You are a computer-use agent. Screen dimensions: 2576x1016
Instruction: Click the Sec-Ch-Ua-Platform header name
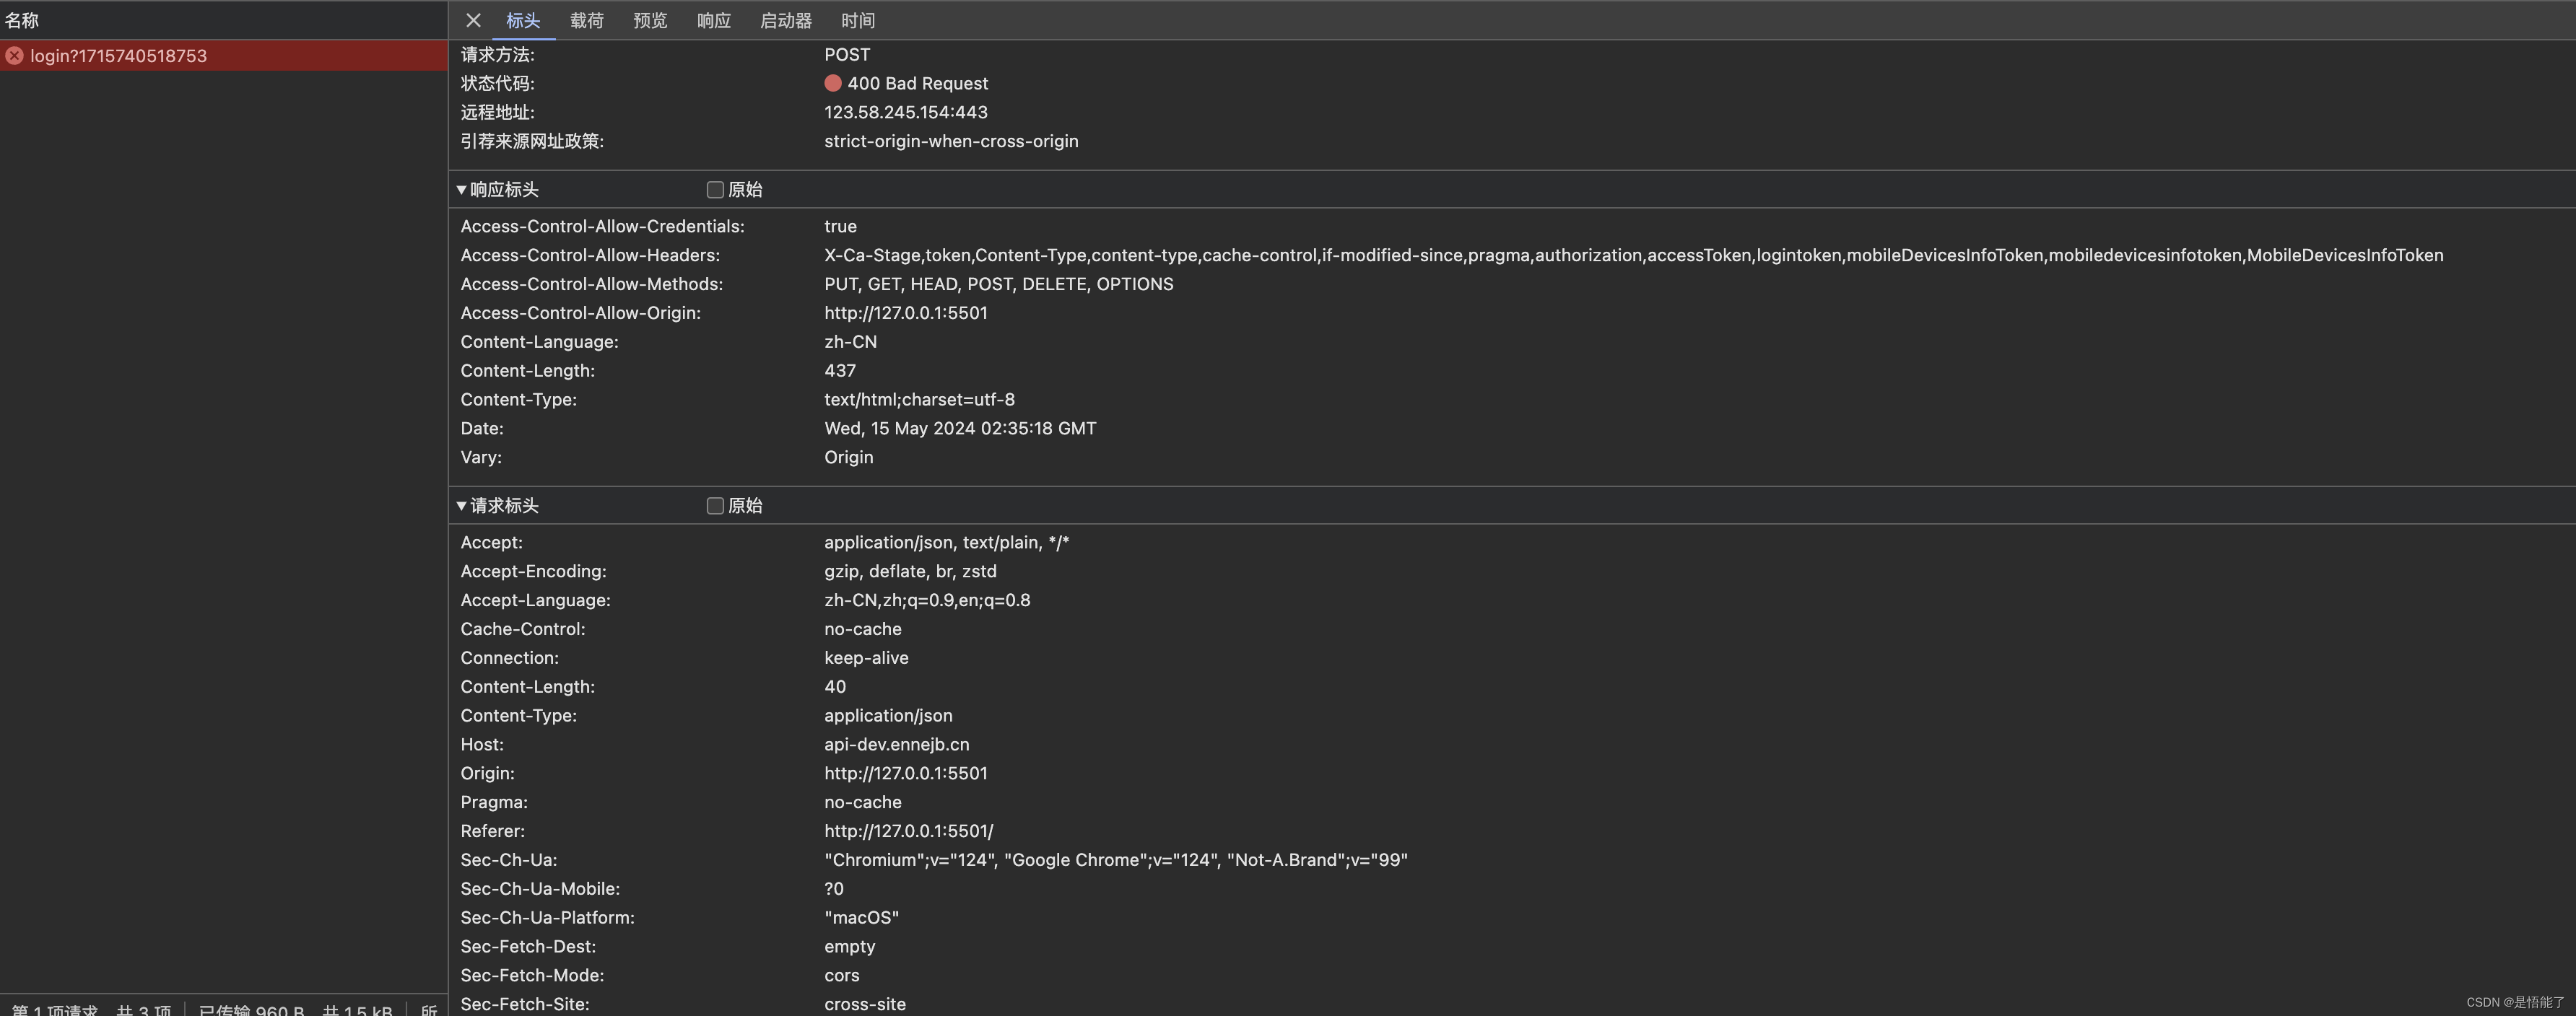[x=547, y=918]
